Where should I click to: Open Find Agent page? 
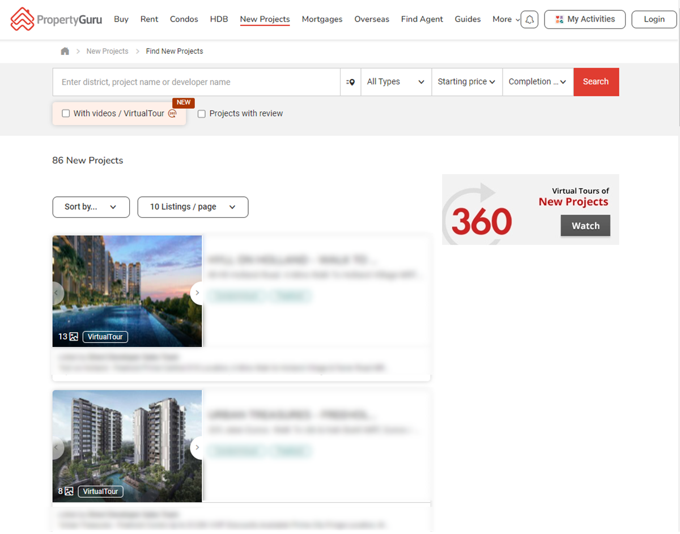(x=422, y=19)
